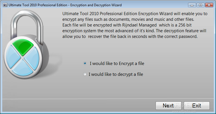Image resolution: width=216 pixels, height=114 pixels.
Task: Click the 'I would like to Encrypt a file' label
Action: click(x=117, y=64)
